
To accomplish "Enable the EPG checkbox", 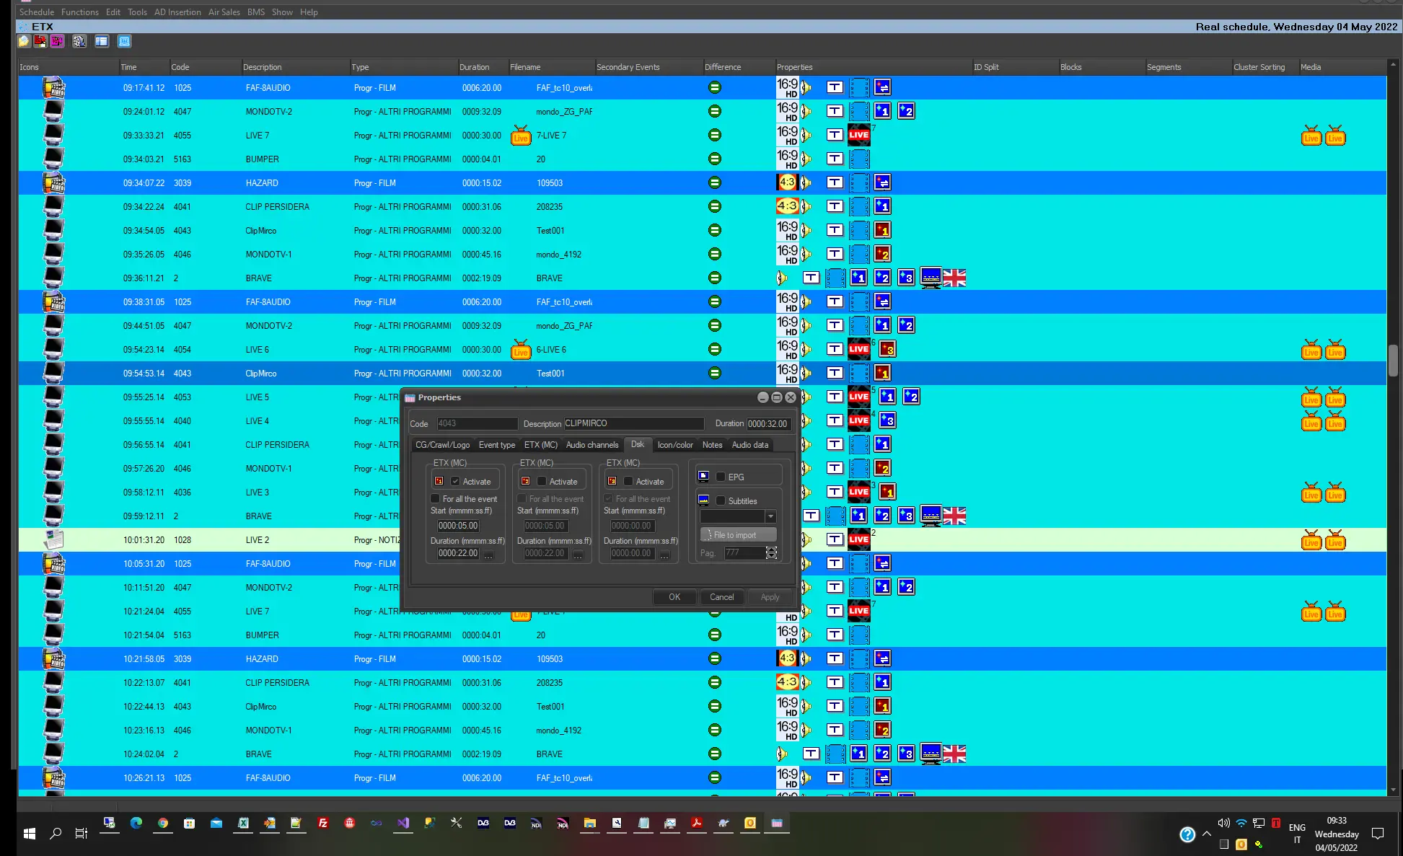I will tap(721, 477).
